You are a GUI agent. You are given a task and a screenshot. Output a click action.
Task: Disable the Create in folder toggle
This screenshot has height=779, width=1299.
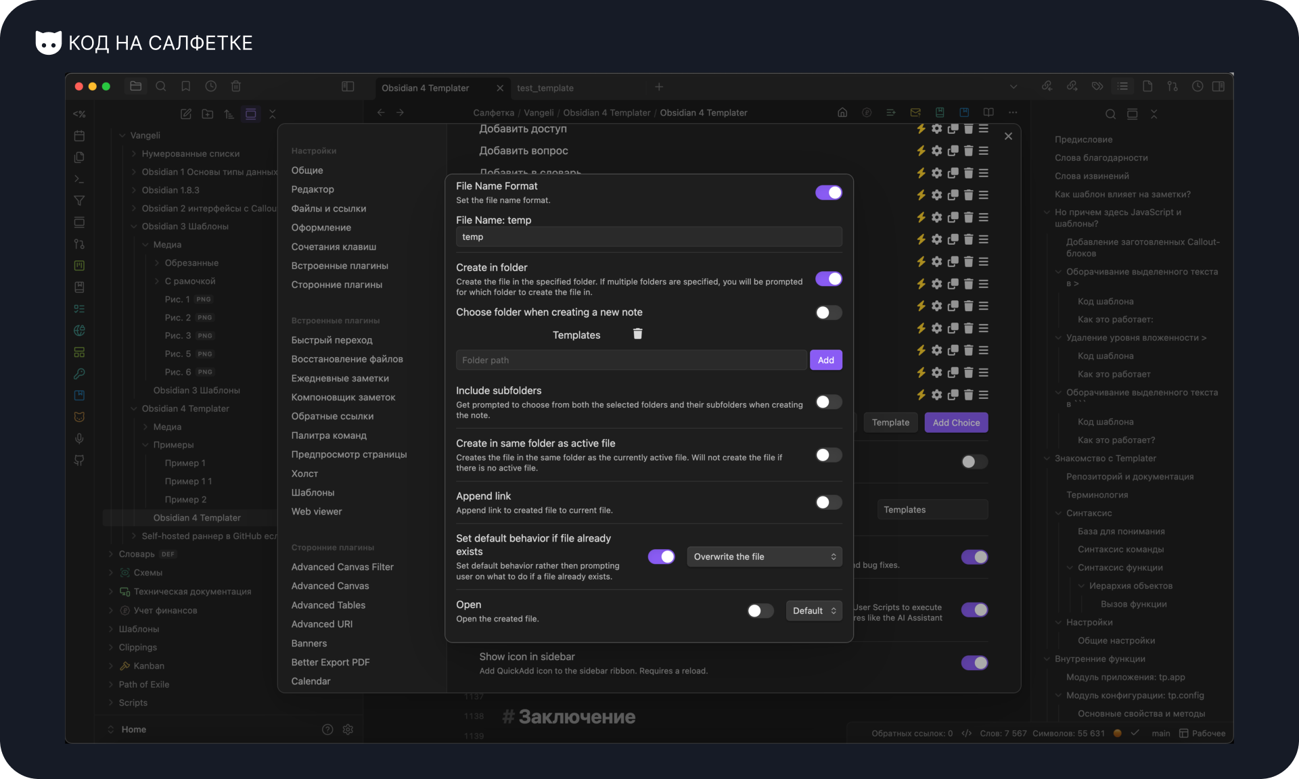[x=829, y=279]
